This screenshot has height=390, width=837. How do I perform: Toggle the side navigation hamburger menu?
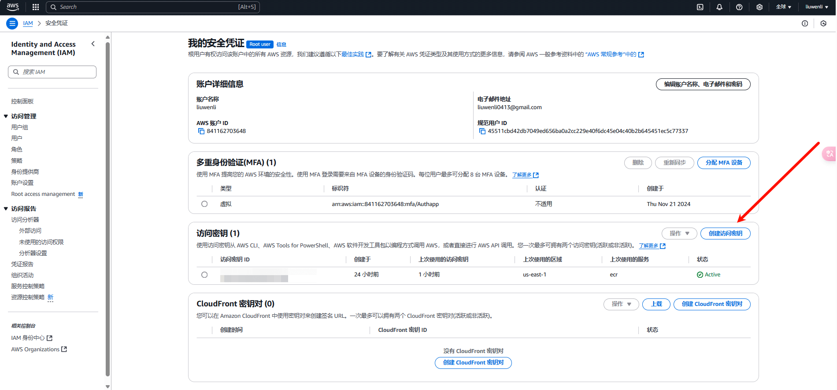12,23
